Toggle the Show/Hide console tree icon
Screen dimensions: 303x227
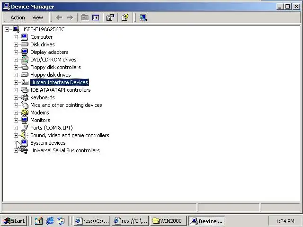96,18
